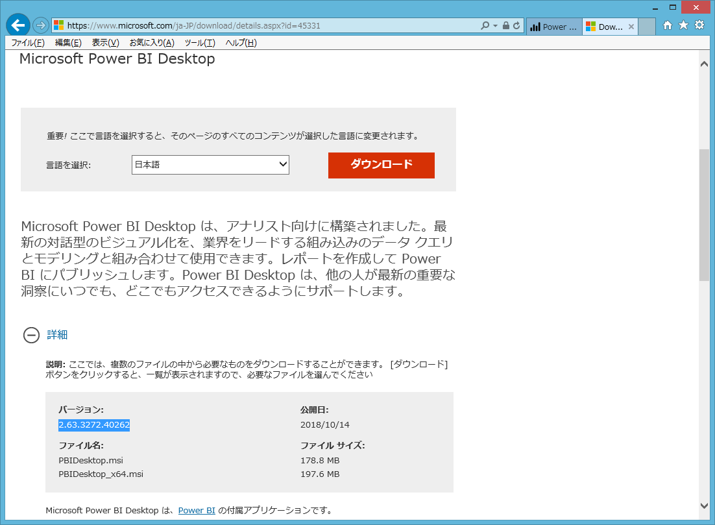Click the vertical scrollbar thumb

pos(704,215)
